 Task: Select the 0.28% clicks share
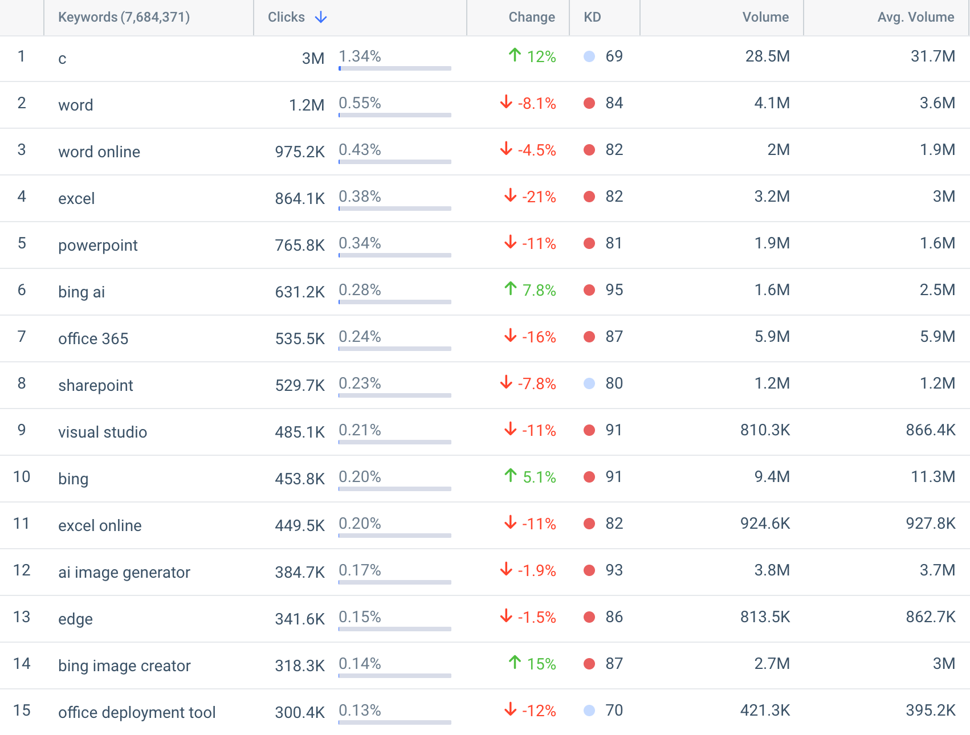[360, 289]
